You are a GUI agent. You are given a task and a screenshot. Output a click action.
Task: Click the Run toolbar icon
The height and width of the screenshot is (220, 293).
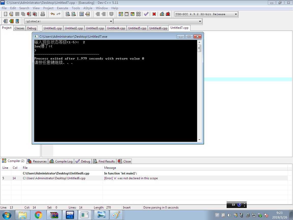click(x=127, y=14)
